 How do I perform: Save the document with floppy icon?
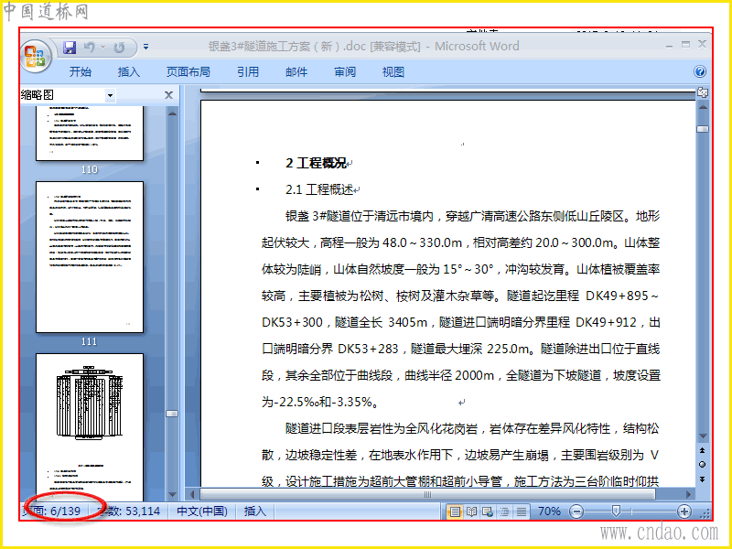pos(70,48)
